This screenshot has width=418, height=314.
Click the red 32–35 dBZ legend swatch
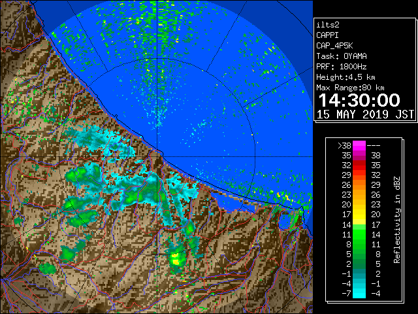[359, 166]
